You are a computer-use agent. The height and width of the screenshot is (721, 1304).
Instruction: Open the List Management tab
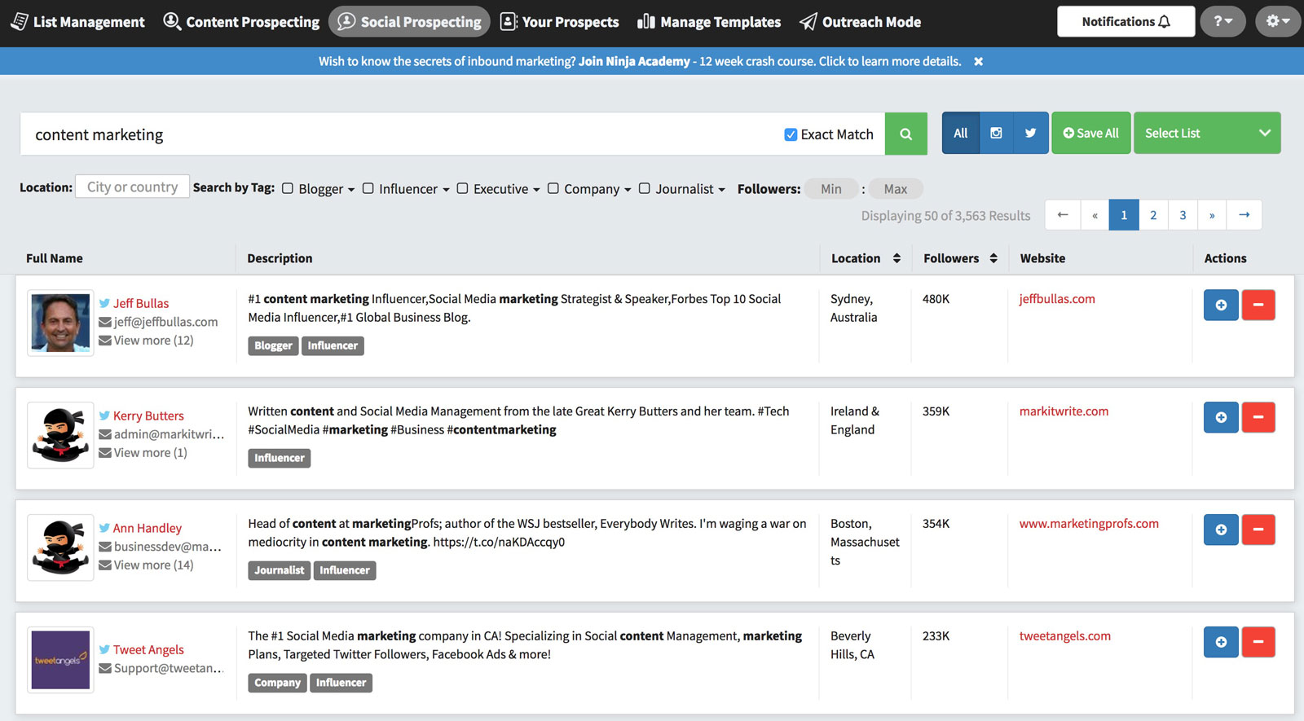(x=77, y=22)
